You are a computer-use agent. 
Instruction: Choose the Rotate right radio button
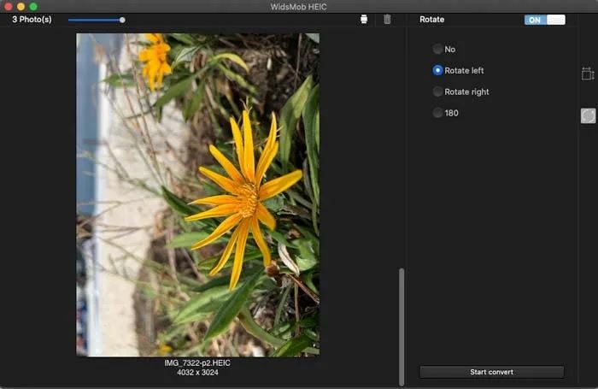(437, 91)
